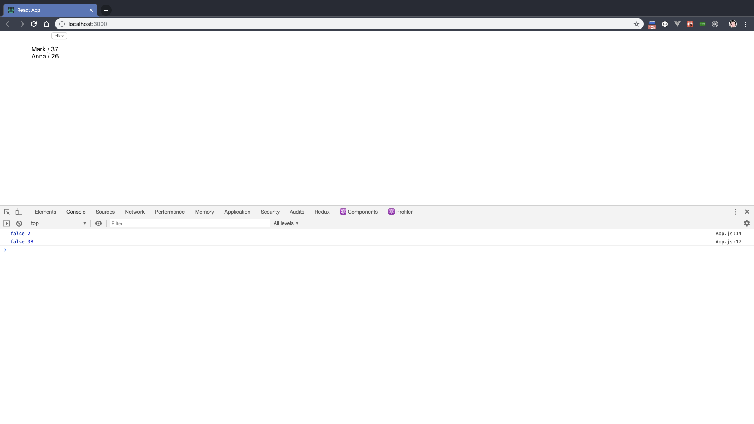Screen dimensions: 754x424
Task: Switch to the Network tab
Action: tap(135, 212)
